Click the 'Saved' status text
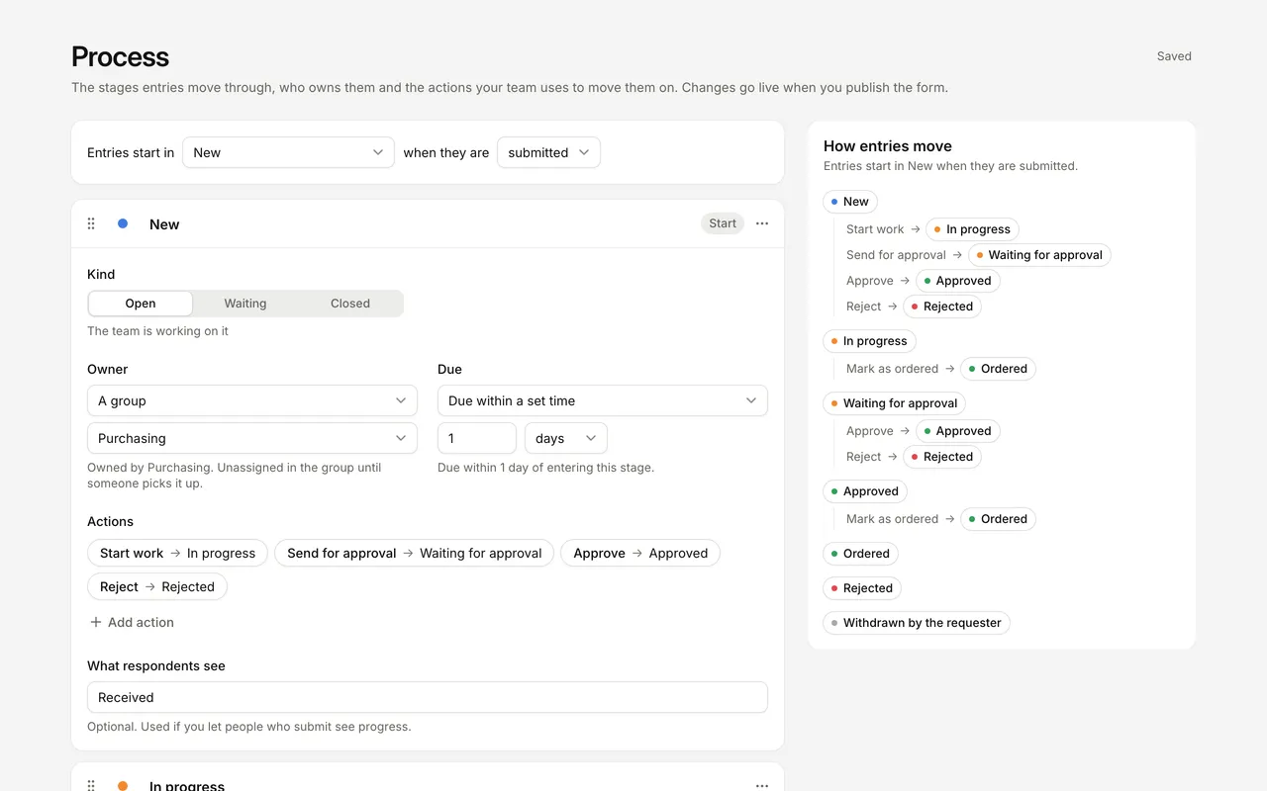Screen dimensions: 1267x791 click(x=1174, y=56)
